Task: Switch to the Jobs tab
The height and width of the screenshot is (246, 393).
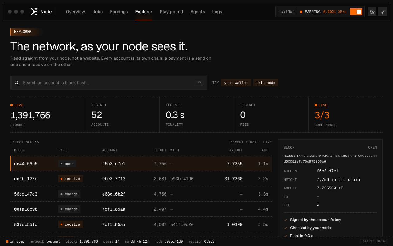Action: click(98, 12)
